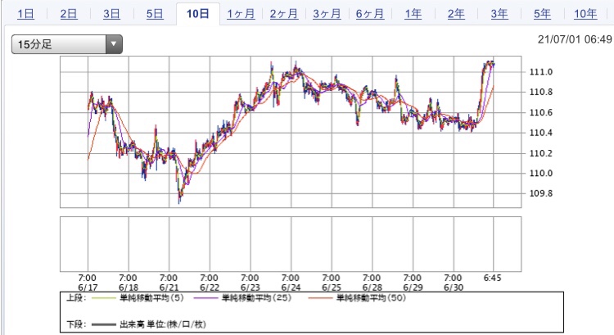Screen dimensions: 614x335
Task: Click the 上段 legend label
Action: pos(75,298)
